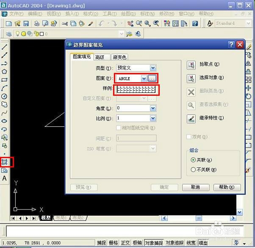Click the Pan realtime icon
Image resolution: width=255 pixels, height=248 pixels.
[x=130, y=24]
